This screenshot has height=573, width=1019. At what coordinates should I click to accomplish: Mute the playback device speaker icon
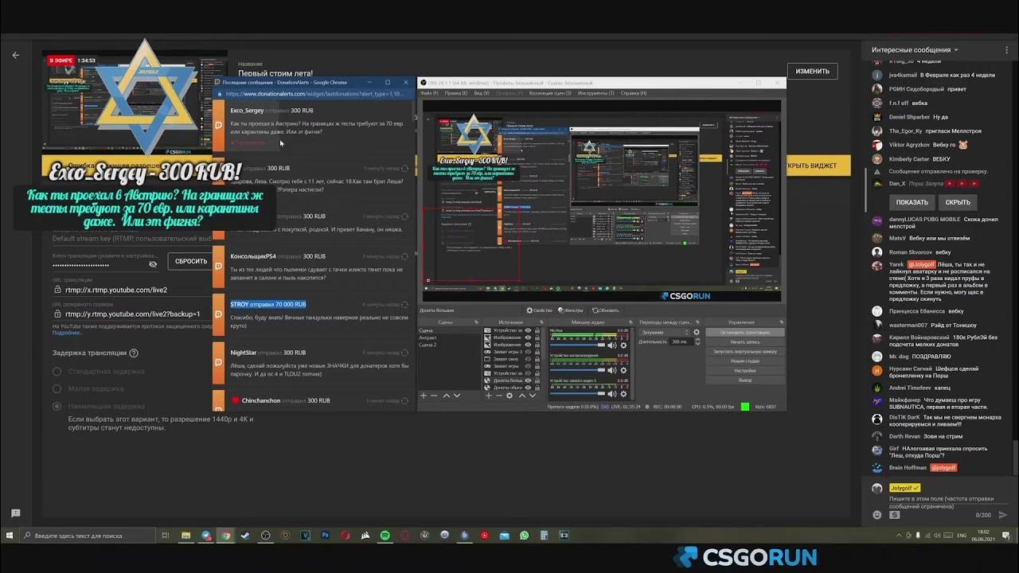point(612,370)
